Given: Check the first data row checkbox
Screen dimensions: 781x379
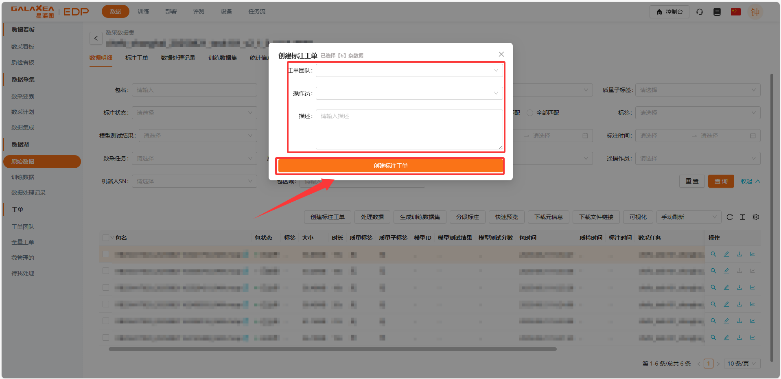Looking at the screenshot, I should 106,254.
